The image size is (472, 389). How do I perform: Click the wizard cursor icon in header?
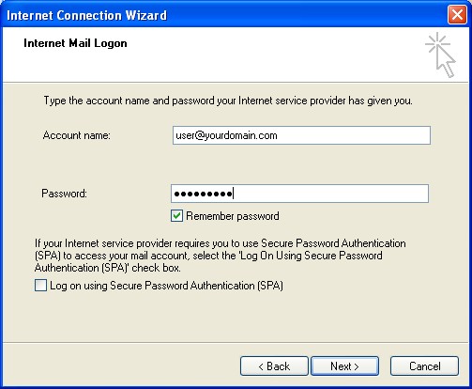(x=440, y=54)
